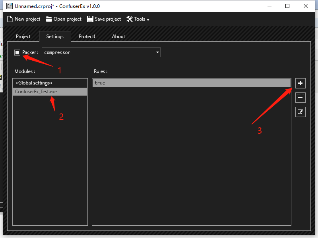The width and height of the screenshot is (318, 238).
Task: Click the plus button to add rule
Action: pyautogui.click(x=301, y=83)
